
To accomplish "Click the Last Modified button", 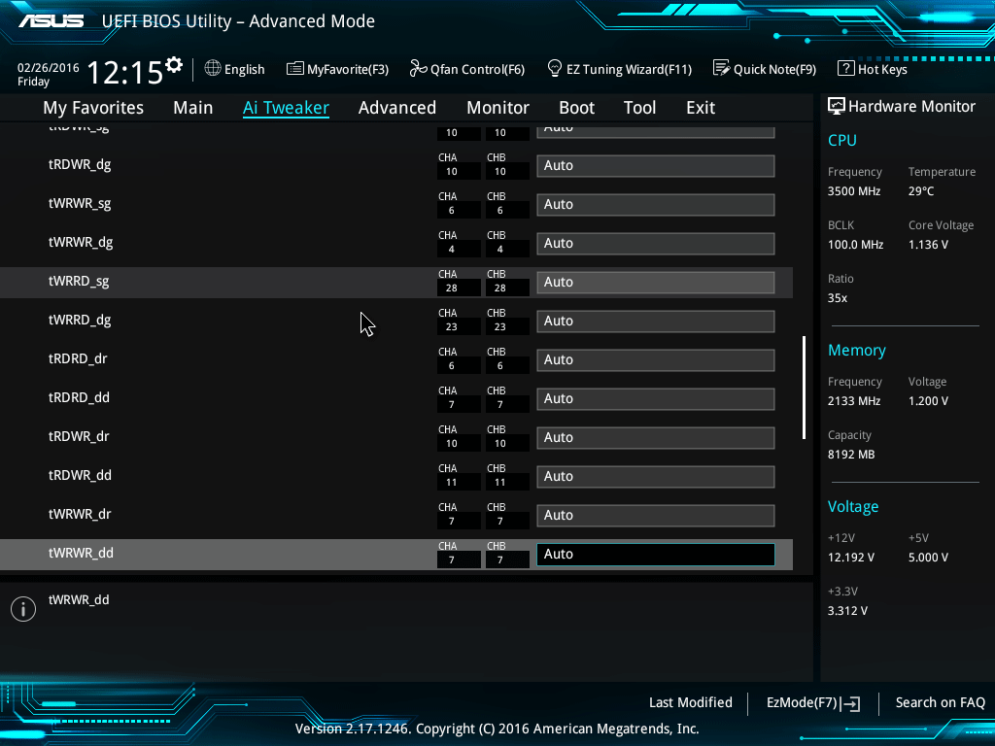I will [690, 702].
